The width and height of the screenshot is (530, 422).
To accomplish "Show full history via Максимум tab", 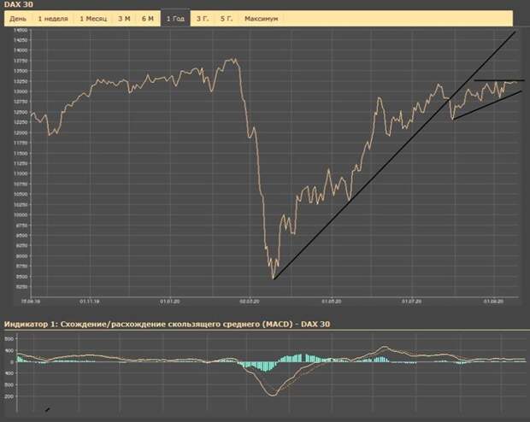I will 261,19.
